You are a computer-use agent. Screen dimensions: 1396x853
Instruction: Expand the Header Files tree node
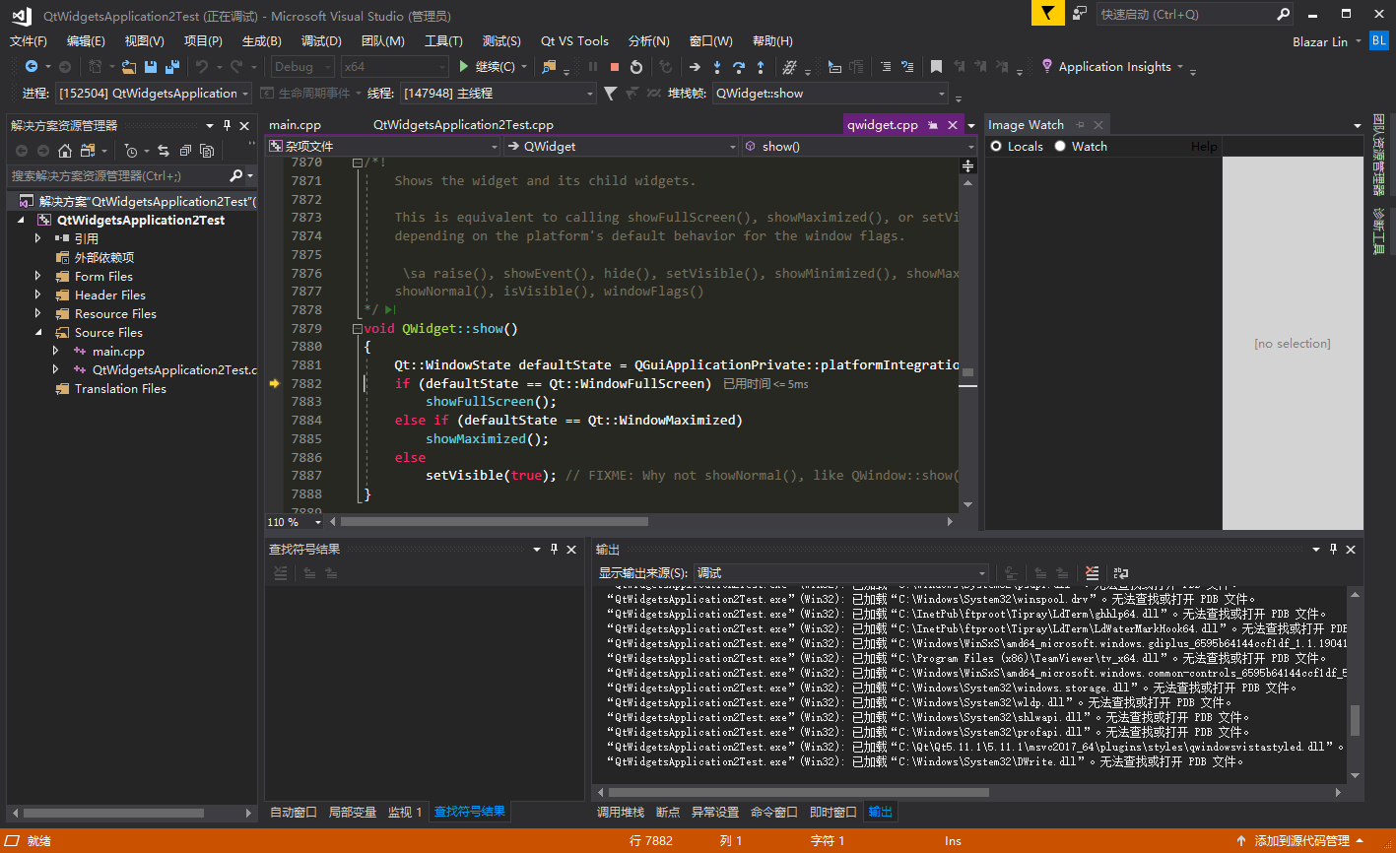pyautogui.click(x=37, y=295)
